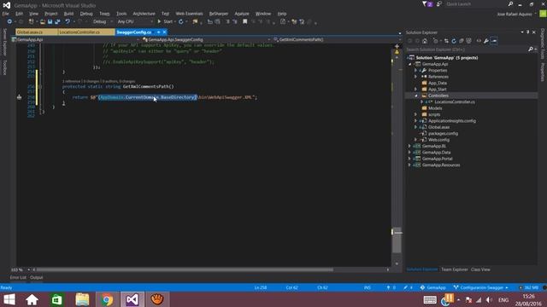
Task: Close the SwaggerConfig.cs tab
Action: [164, 32]
